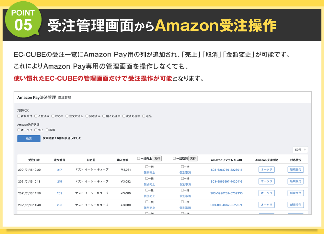This screenshot has width=324, height=234.
Task: Open reference ID S03-6261756-8226012
Action: (x=226, y=170)
